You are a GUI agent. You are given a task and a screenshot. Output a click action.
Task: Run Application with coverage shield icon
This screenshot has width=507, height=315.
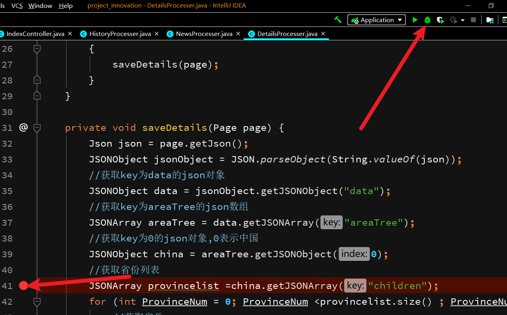[440, 20]
